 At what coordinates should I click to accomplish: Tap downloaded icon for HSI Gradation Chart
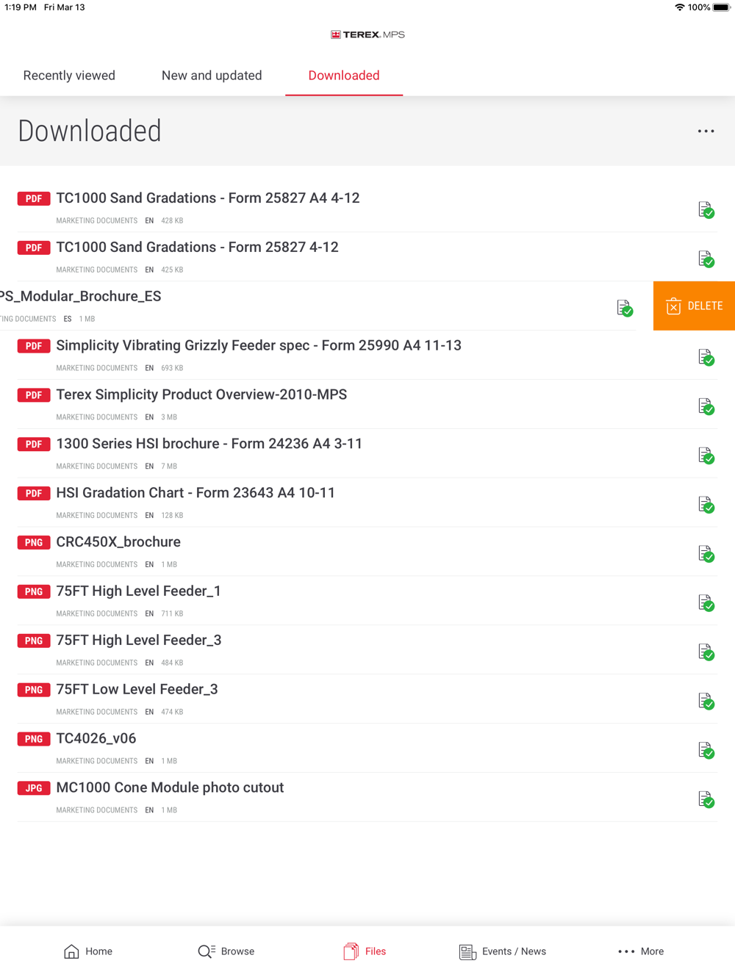pyautogui.click(x=706, y=505)
